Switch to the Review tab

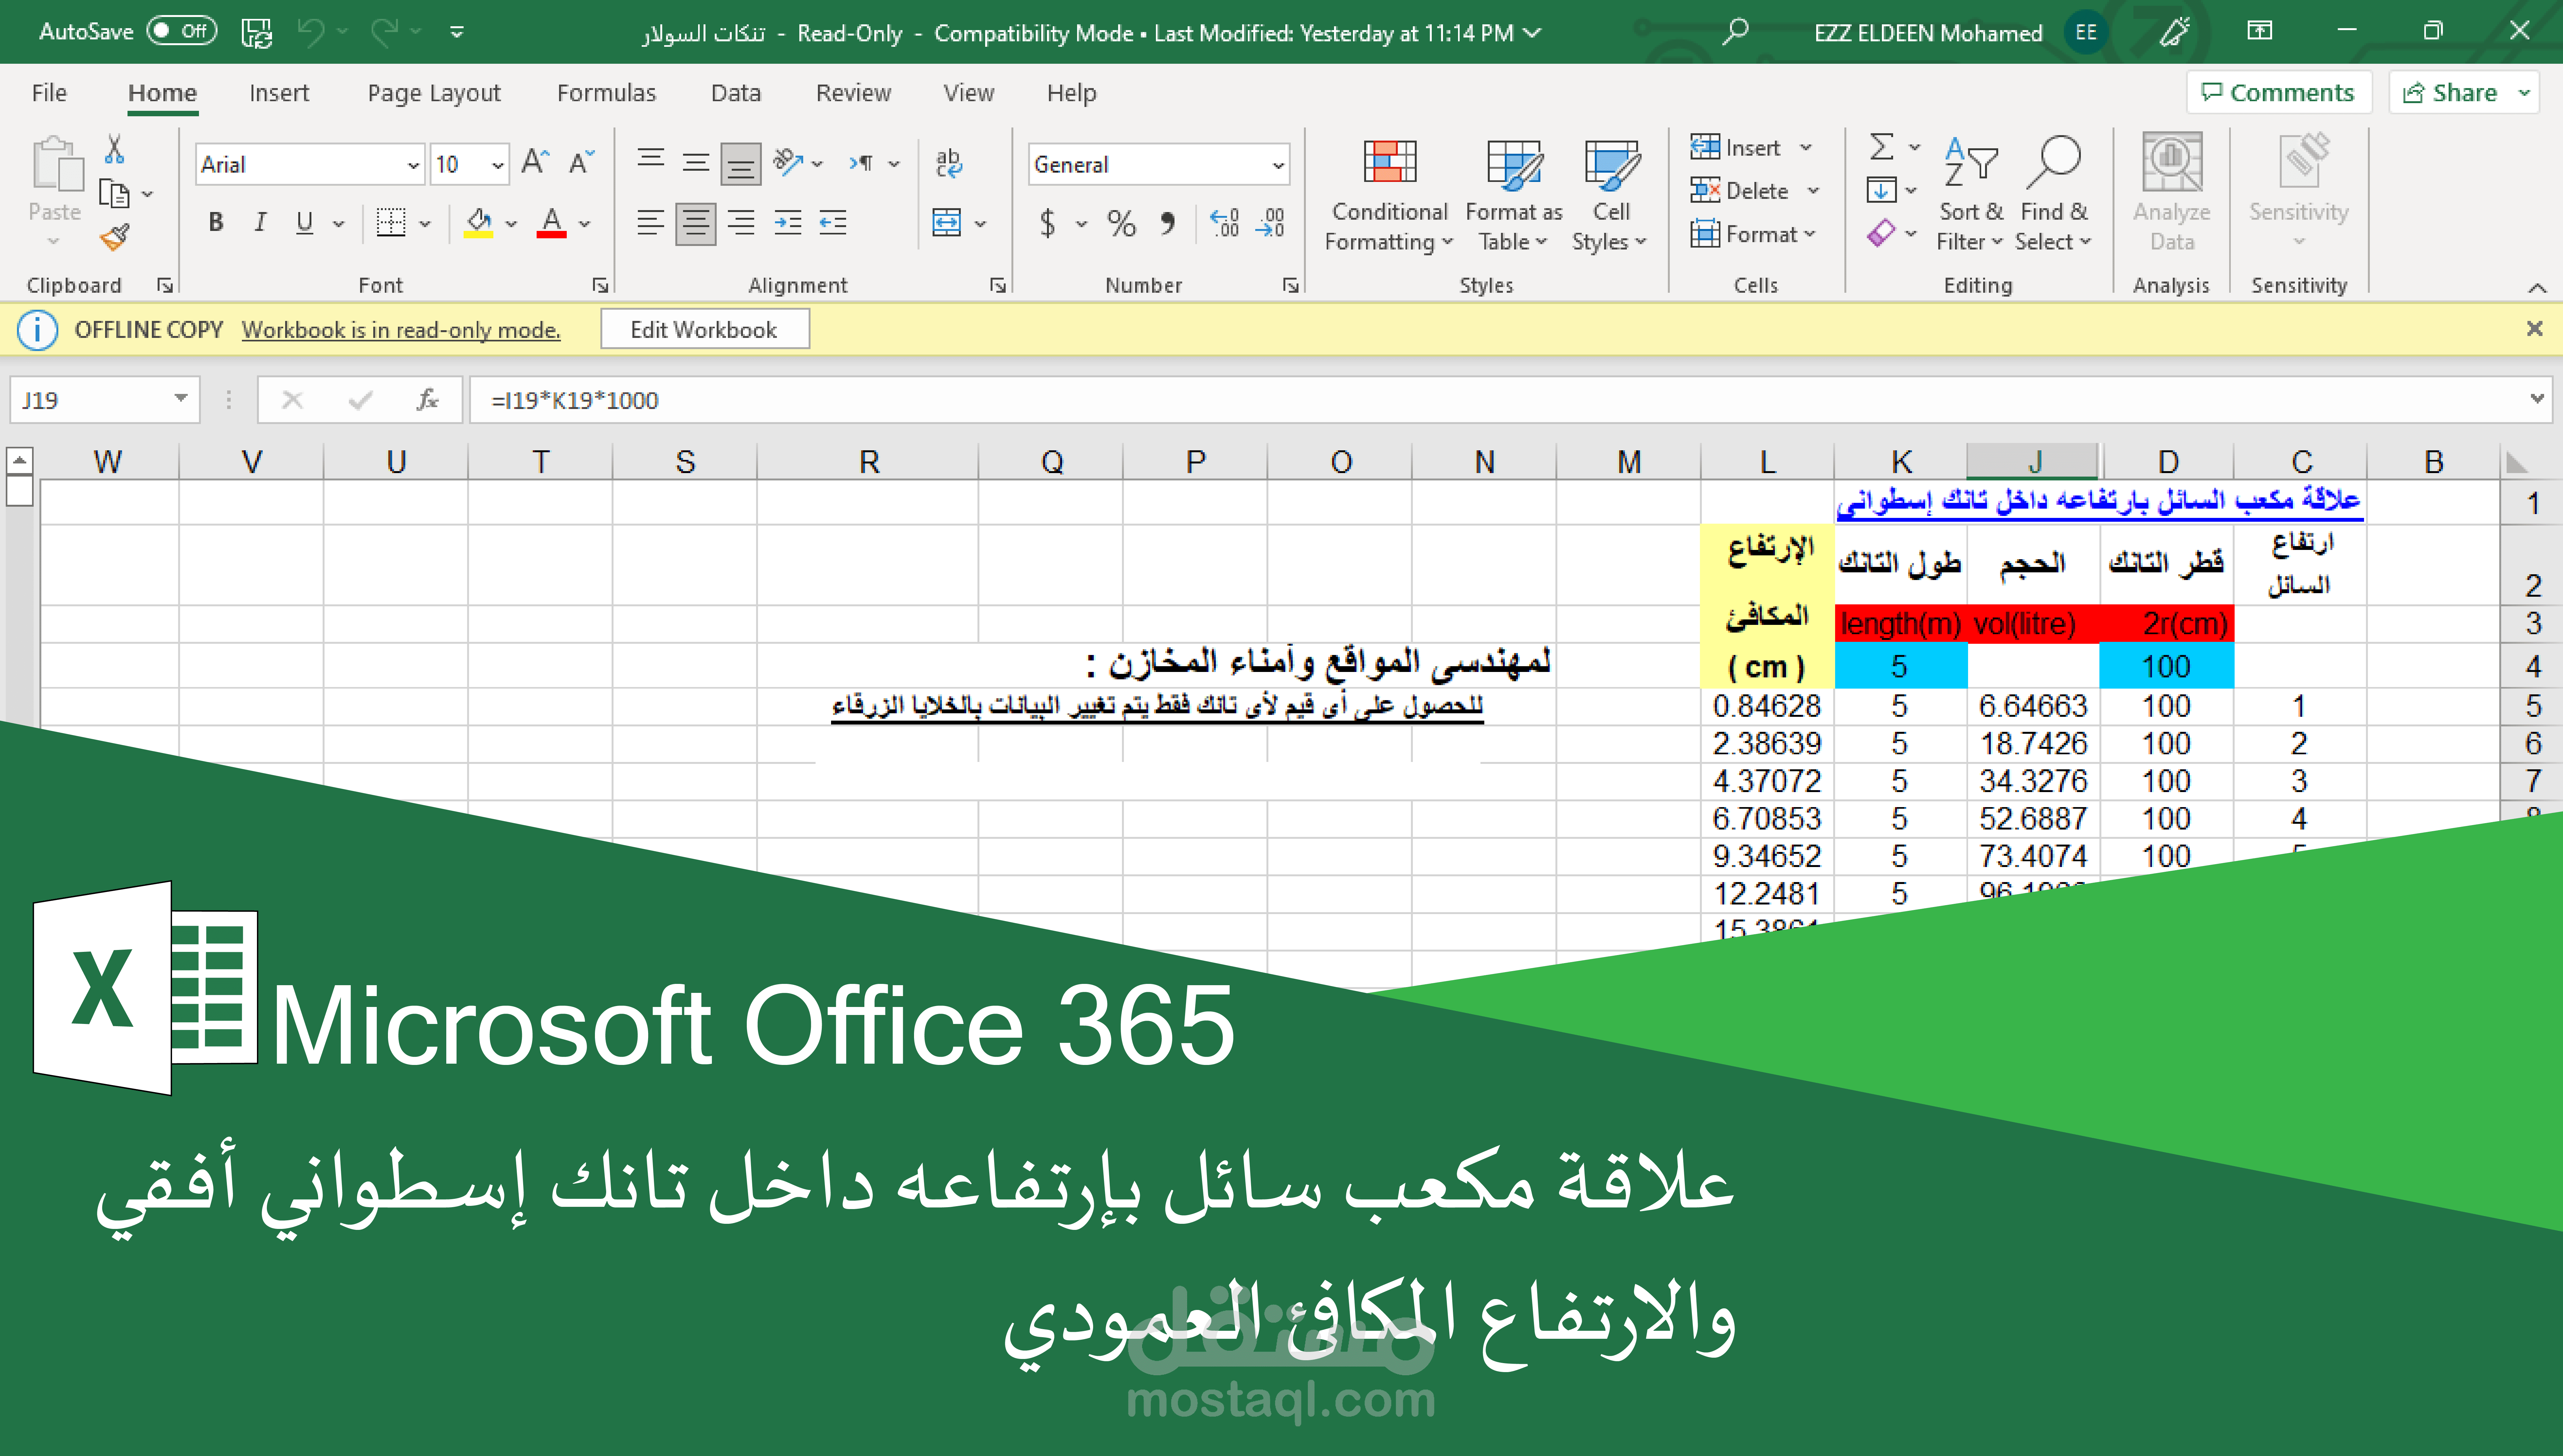(853, 93)
